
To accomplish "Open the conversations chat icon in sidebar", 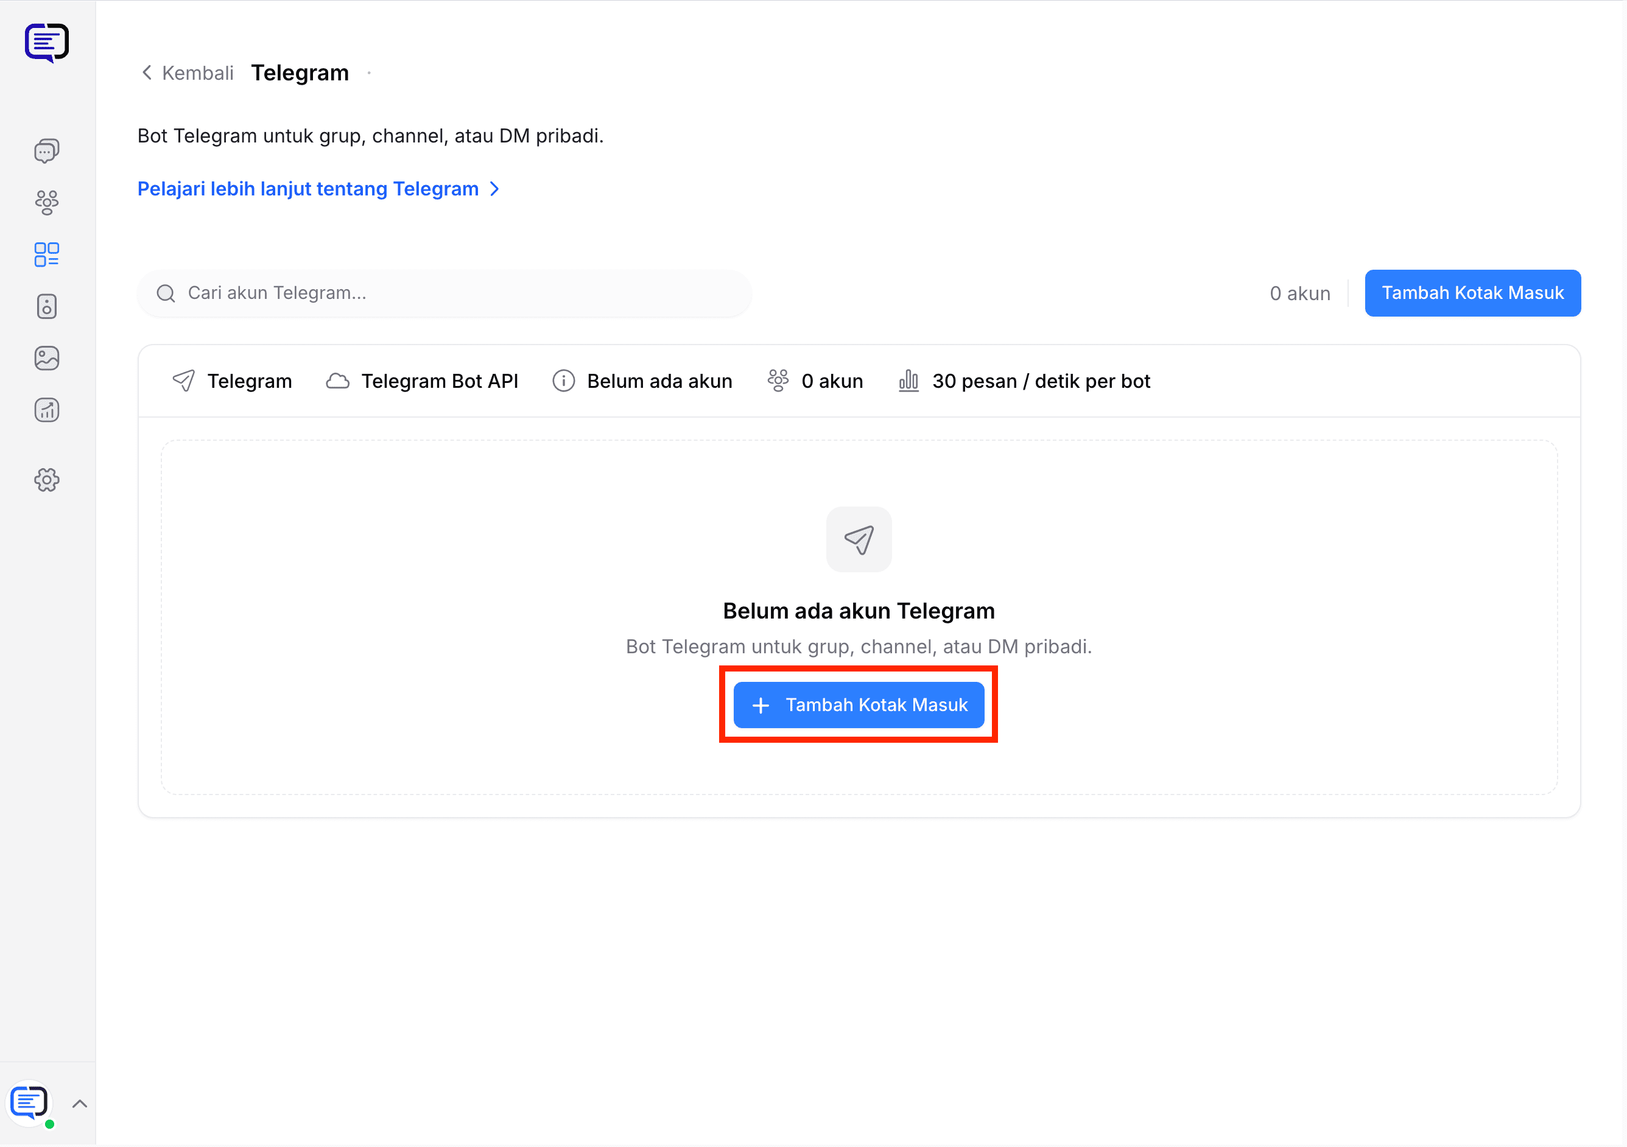I will pyautogui.click(x=47, y=151).
